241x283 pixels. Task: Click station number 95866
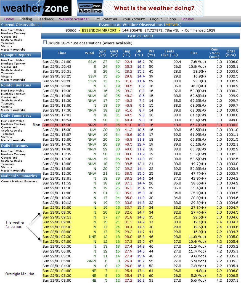coord(71,30)
